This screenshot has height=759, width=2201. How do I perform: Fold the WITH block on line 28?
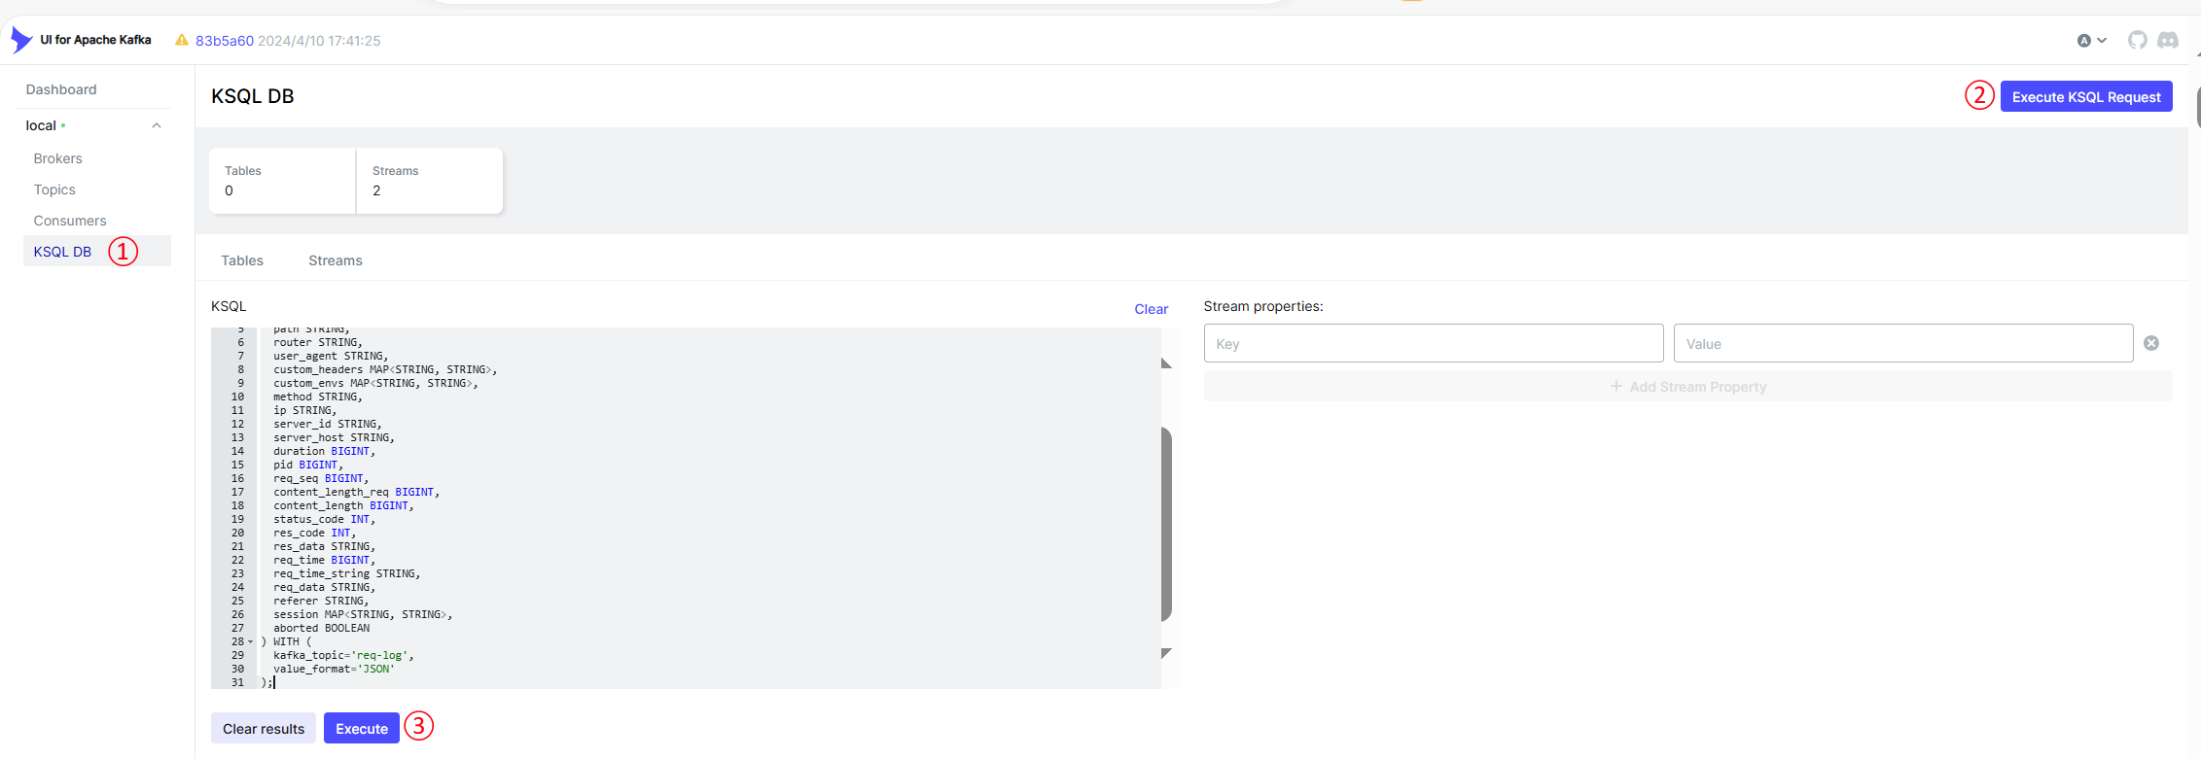click(251, 641)
